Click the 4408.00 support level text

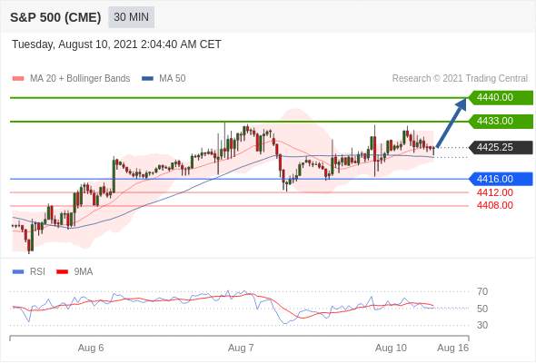pyautogui.click(x=494, y=205)
